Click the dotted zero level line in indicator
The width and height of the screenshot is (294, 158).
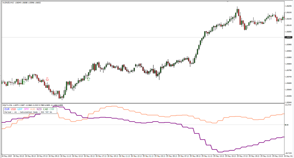click(x=147, y=125)
